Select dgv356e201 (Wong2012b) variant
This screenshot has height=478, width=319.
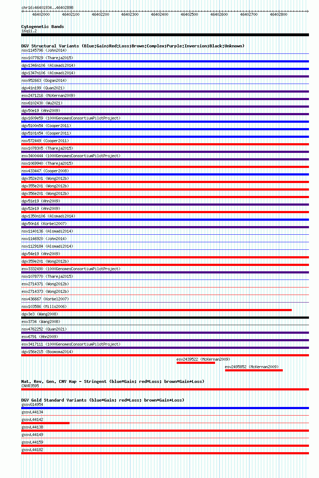(x=45, y=193)
